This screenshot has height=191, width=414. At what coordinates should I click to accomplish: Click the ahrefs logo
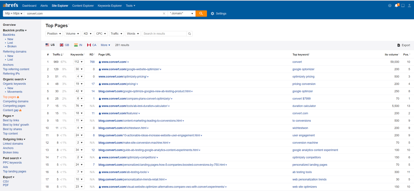[x=10, y=5]
